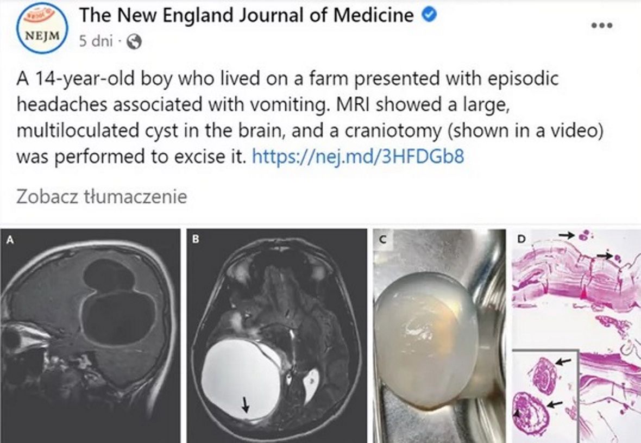Click the panel label letter 'B'
This screenshot has height=443, width=641.
pyautogui.click(x=196, y=238)
